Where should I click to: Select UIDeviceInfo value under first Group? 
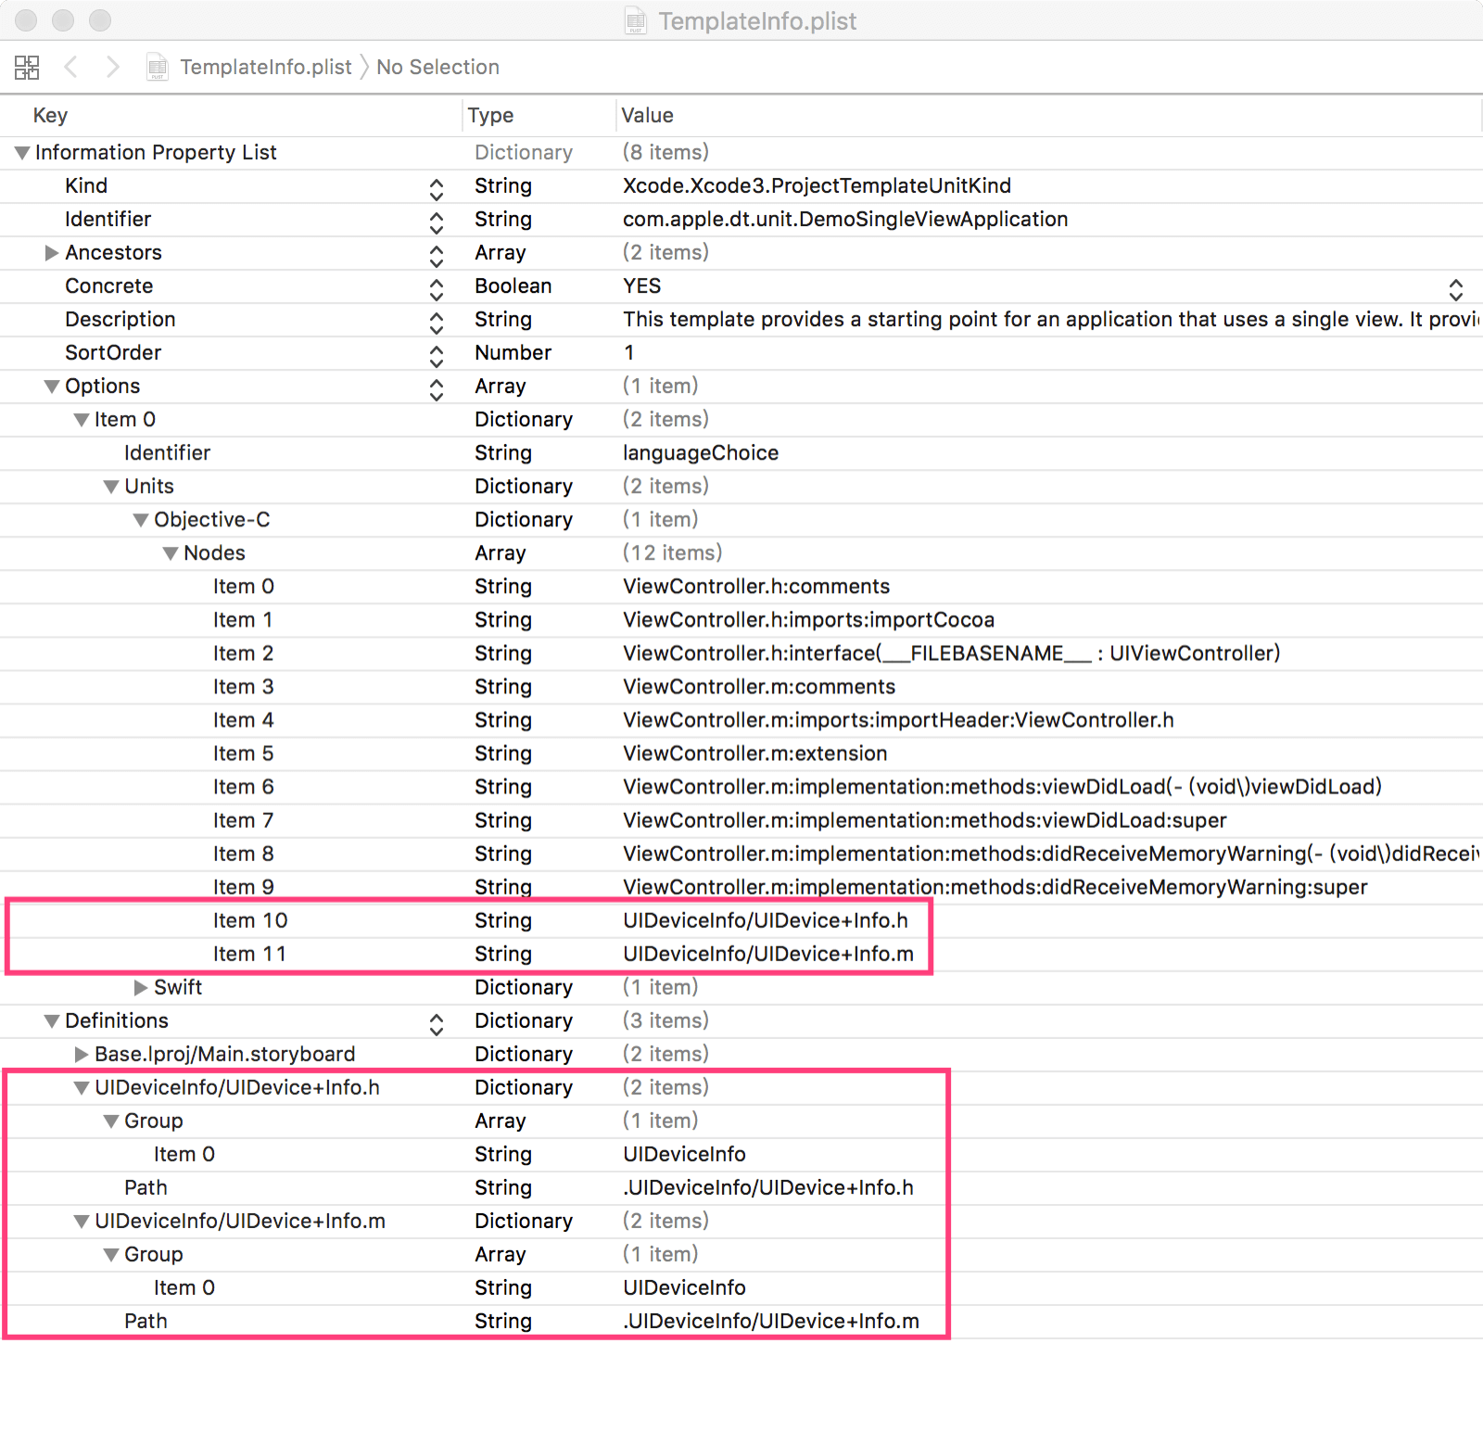[x=684, y=1154]
